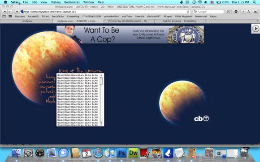This screenshot has width=260, height=162.
Task: Click the scroll down arrow in the BLAH text box
Action: pos(101,124)
